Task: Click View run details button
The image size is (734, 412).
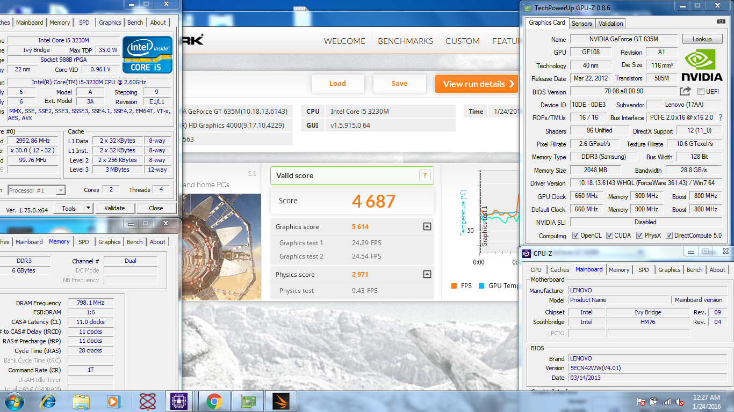Action: [x=477, y=84]
